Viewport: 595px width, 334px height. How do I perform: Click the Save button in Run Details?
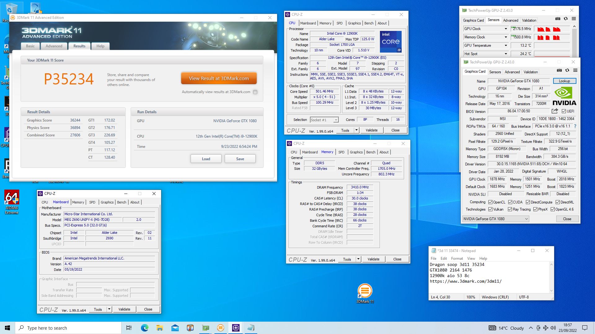[240, 159]
